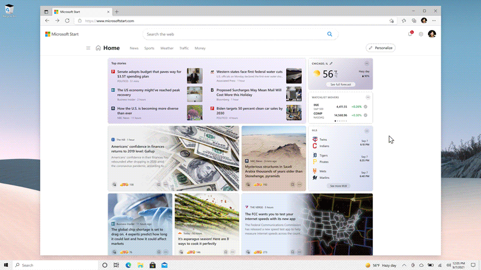This screenshot has height=270, width=481.
Task: Open MLB card options menu
Action: point(367,131)
